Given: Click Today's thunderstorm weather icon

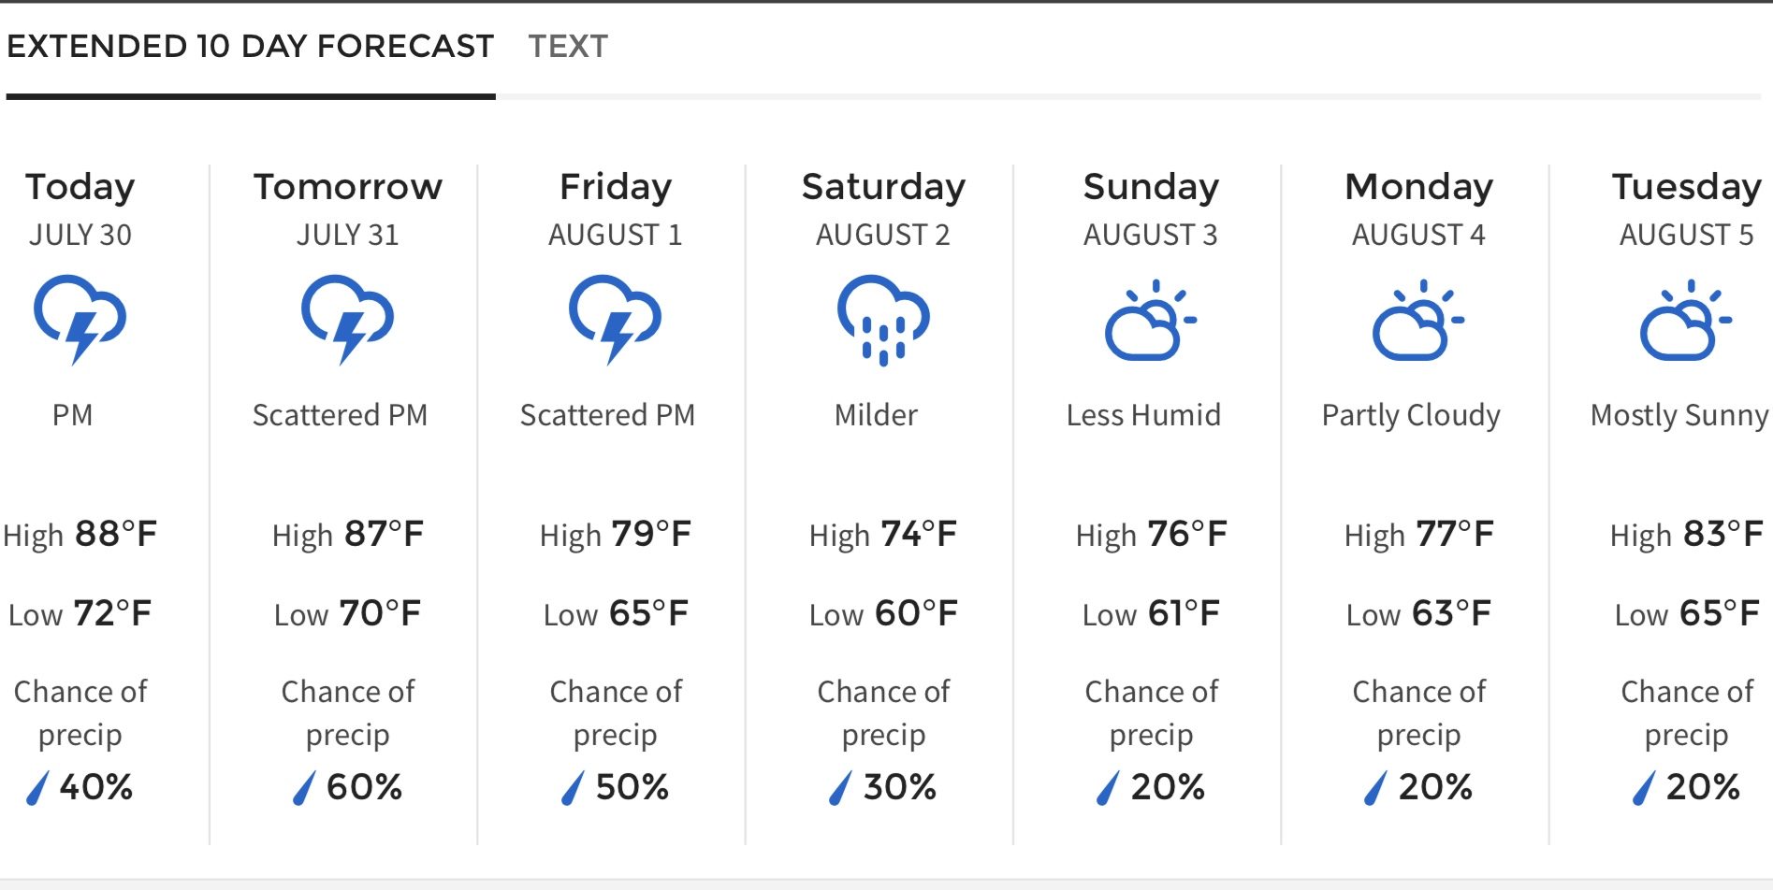Looking at the screenshot, I should [80, 319].
